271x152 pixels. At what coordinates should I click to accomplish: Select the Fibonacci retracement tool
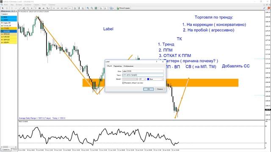tap(28, 8)
